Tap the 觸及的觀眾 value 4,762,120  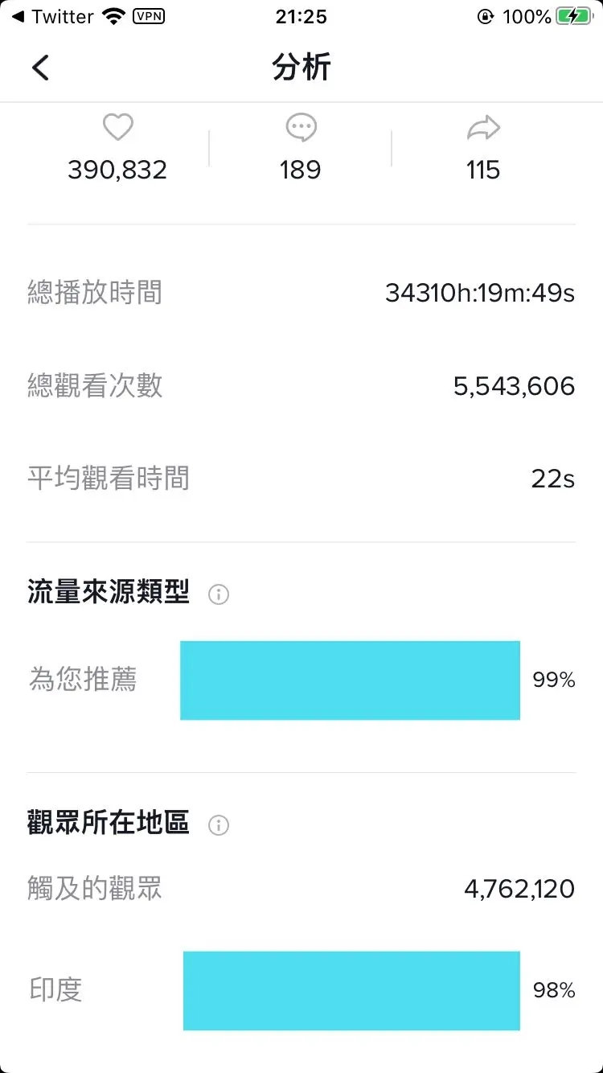click(519, 889)
